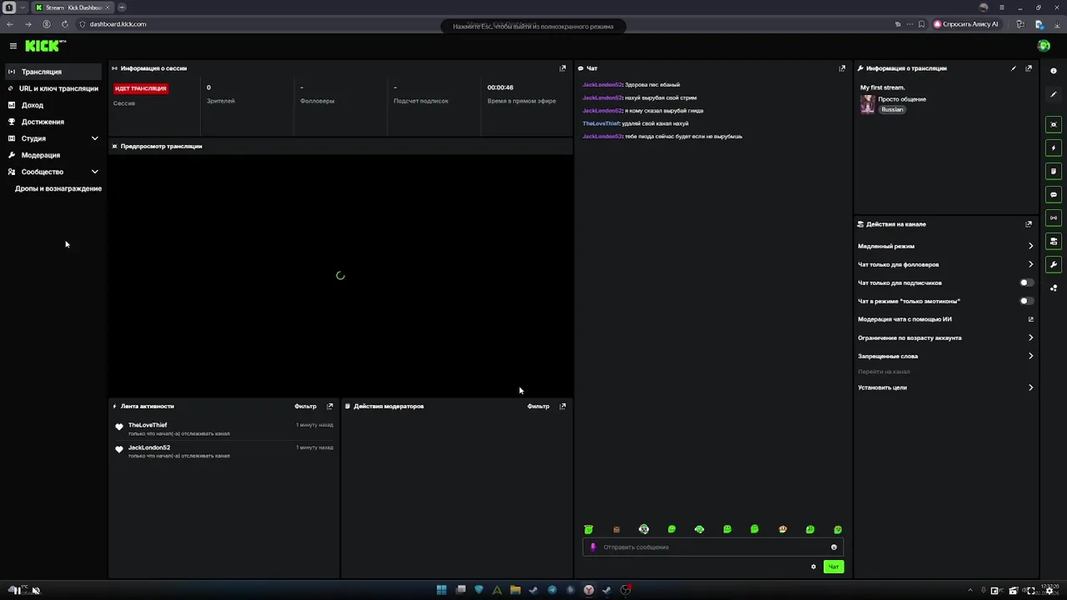Open chat settings gear icon
The height and width of the screenshot is (600, 1067).
pyautogui.click(x=814, y=567)
